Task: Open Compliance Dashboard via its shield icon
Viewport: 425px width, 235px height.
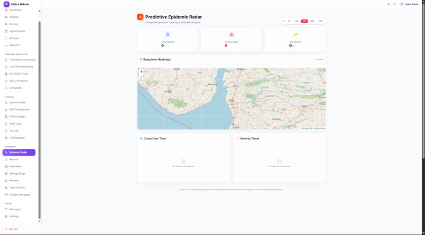Action: [6, 60]
